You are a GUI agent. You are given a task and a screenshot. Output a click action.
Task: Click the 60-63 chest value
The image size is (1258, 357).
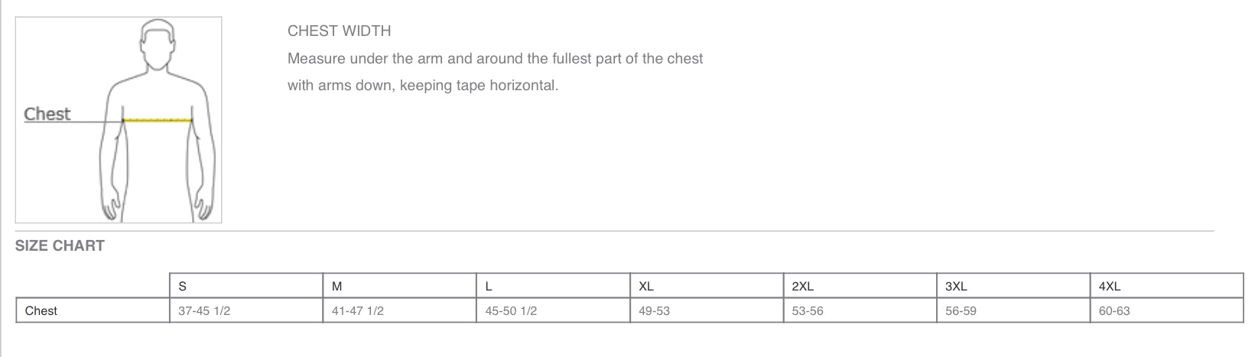(1114, 311)
